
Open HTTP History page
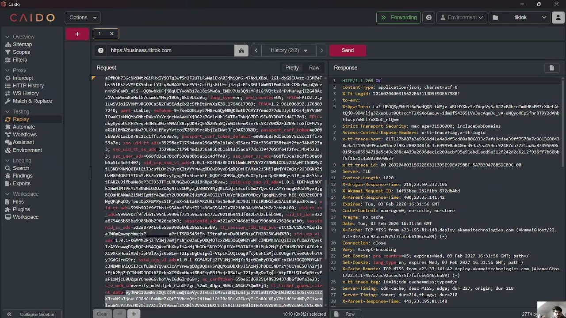click(x=28, y=86)
